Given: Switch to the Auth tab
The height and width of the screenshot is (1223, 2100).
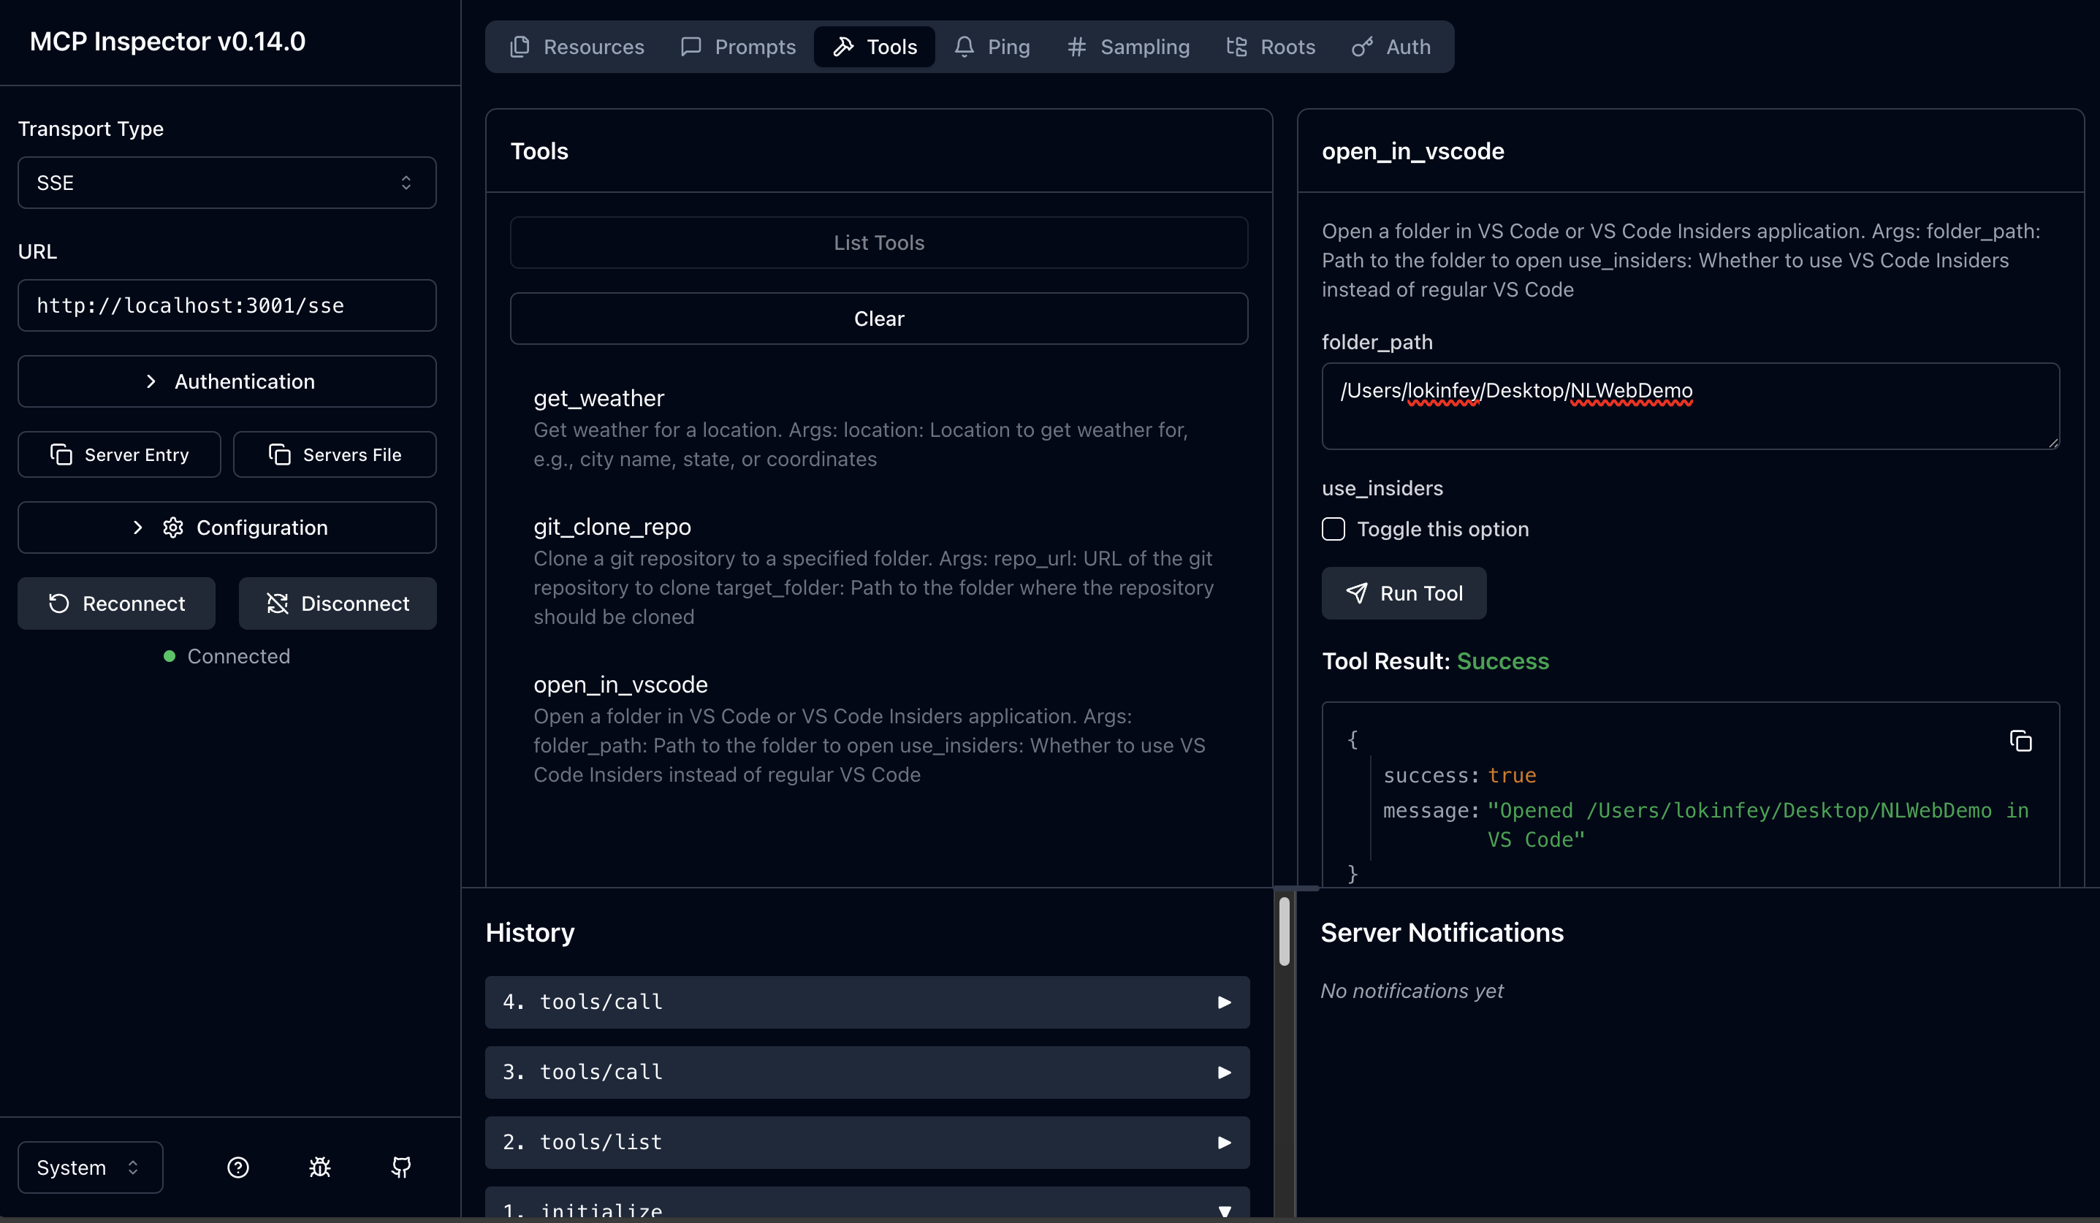Looking at the screenshot, I should (x=1391, y=47).
